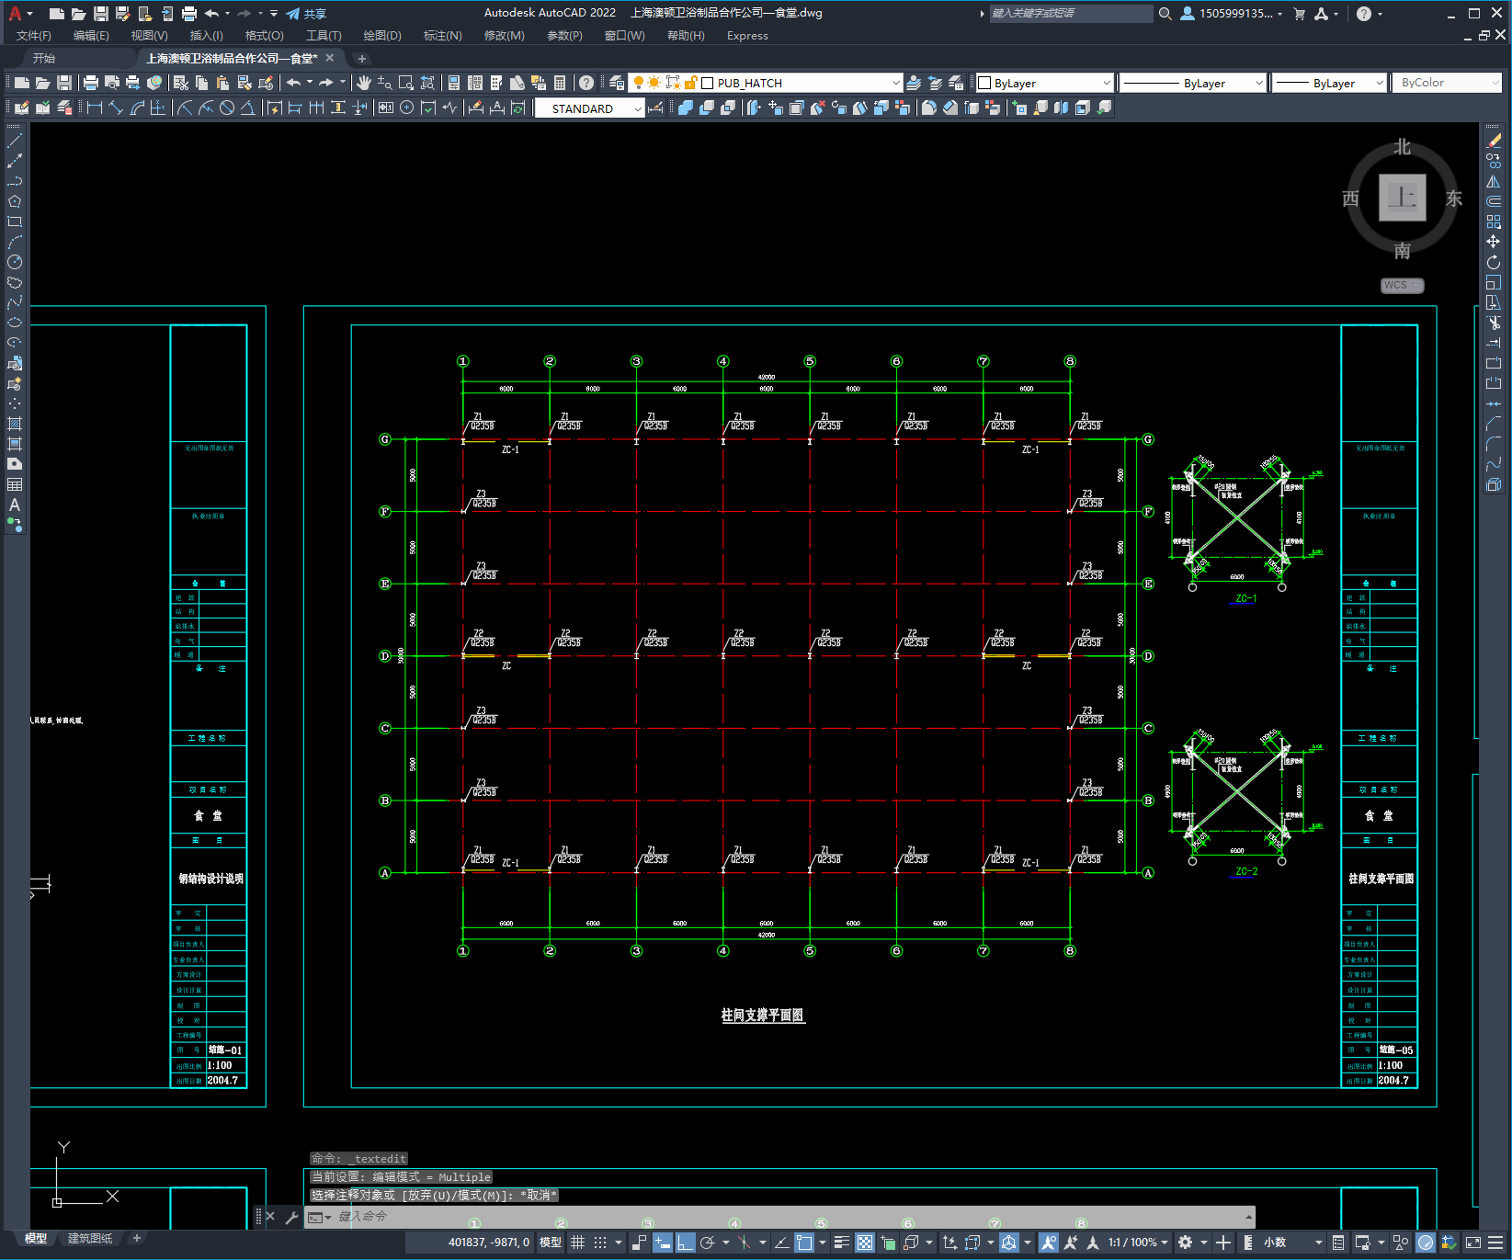Toggle annotation visibility in status bar
Screen dimensions: 1512x1260
[x=1048, y=1243]
